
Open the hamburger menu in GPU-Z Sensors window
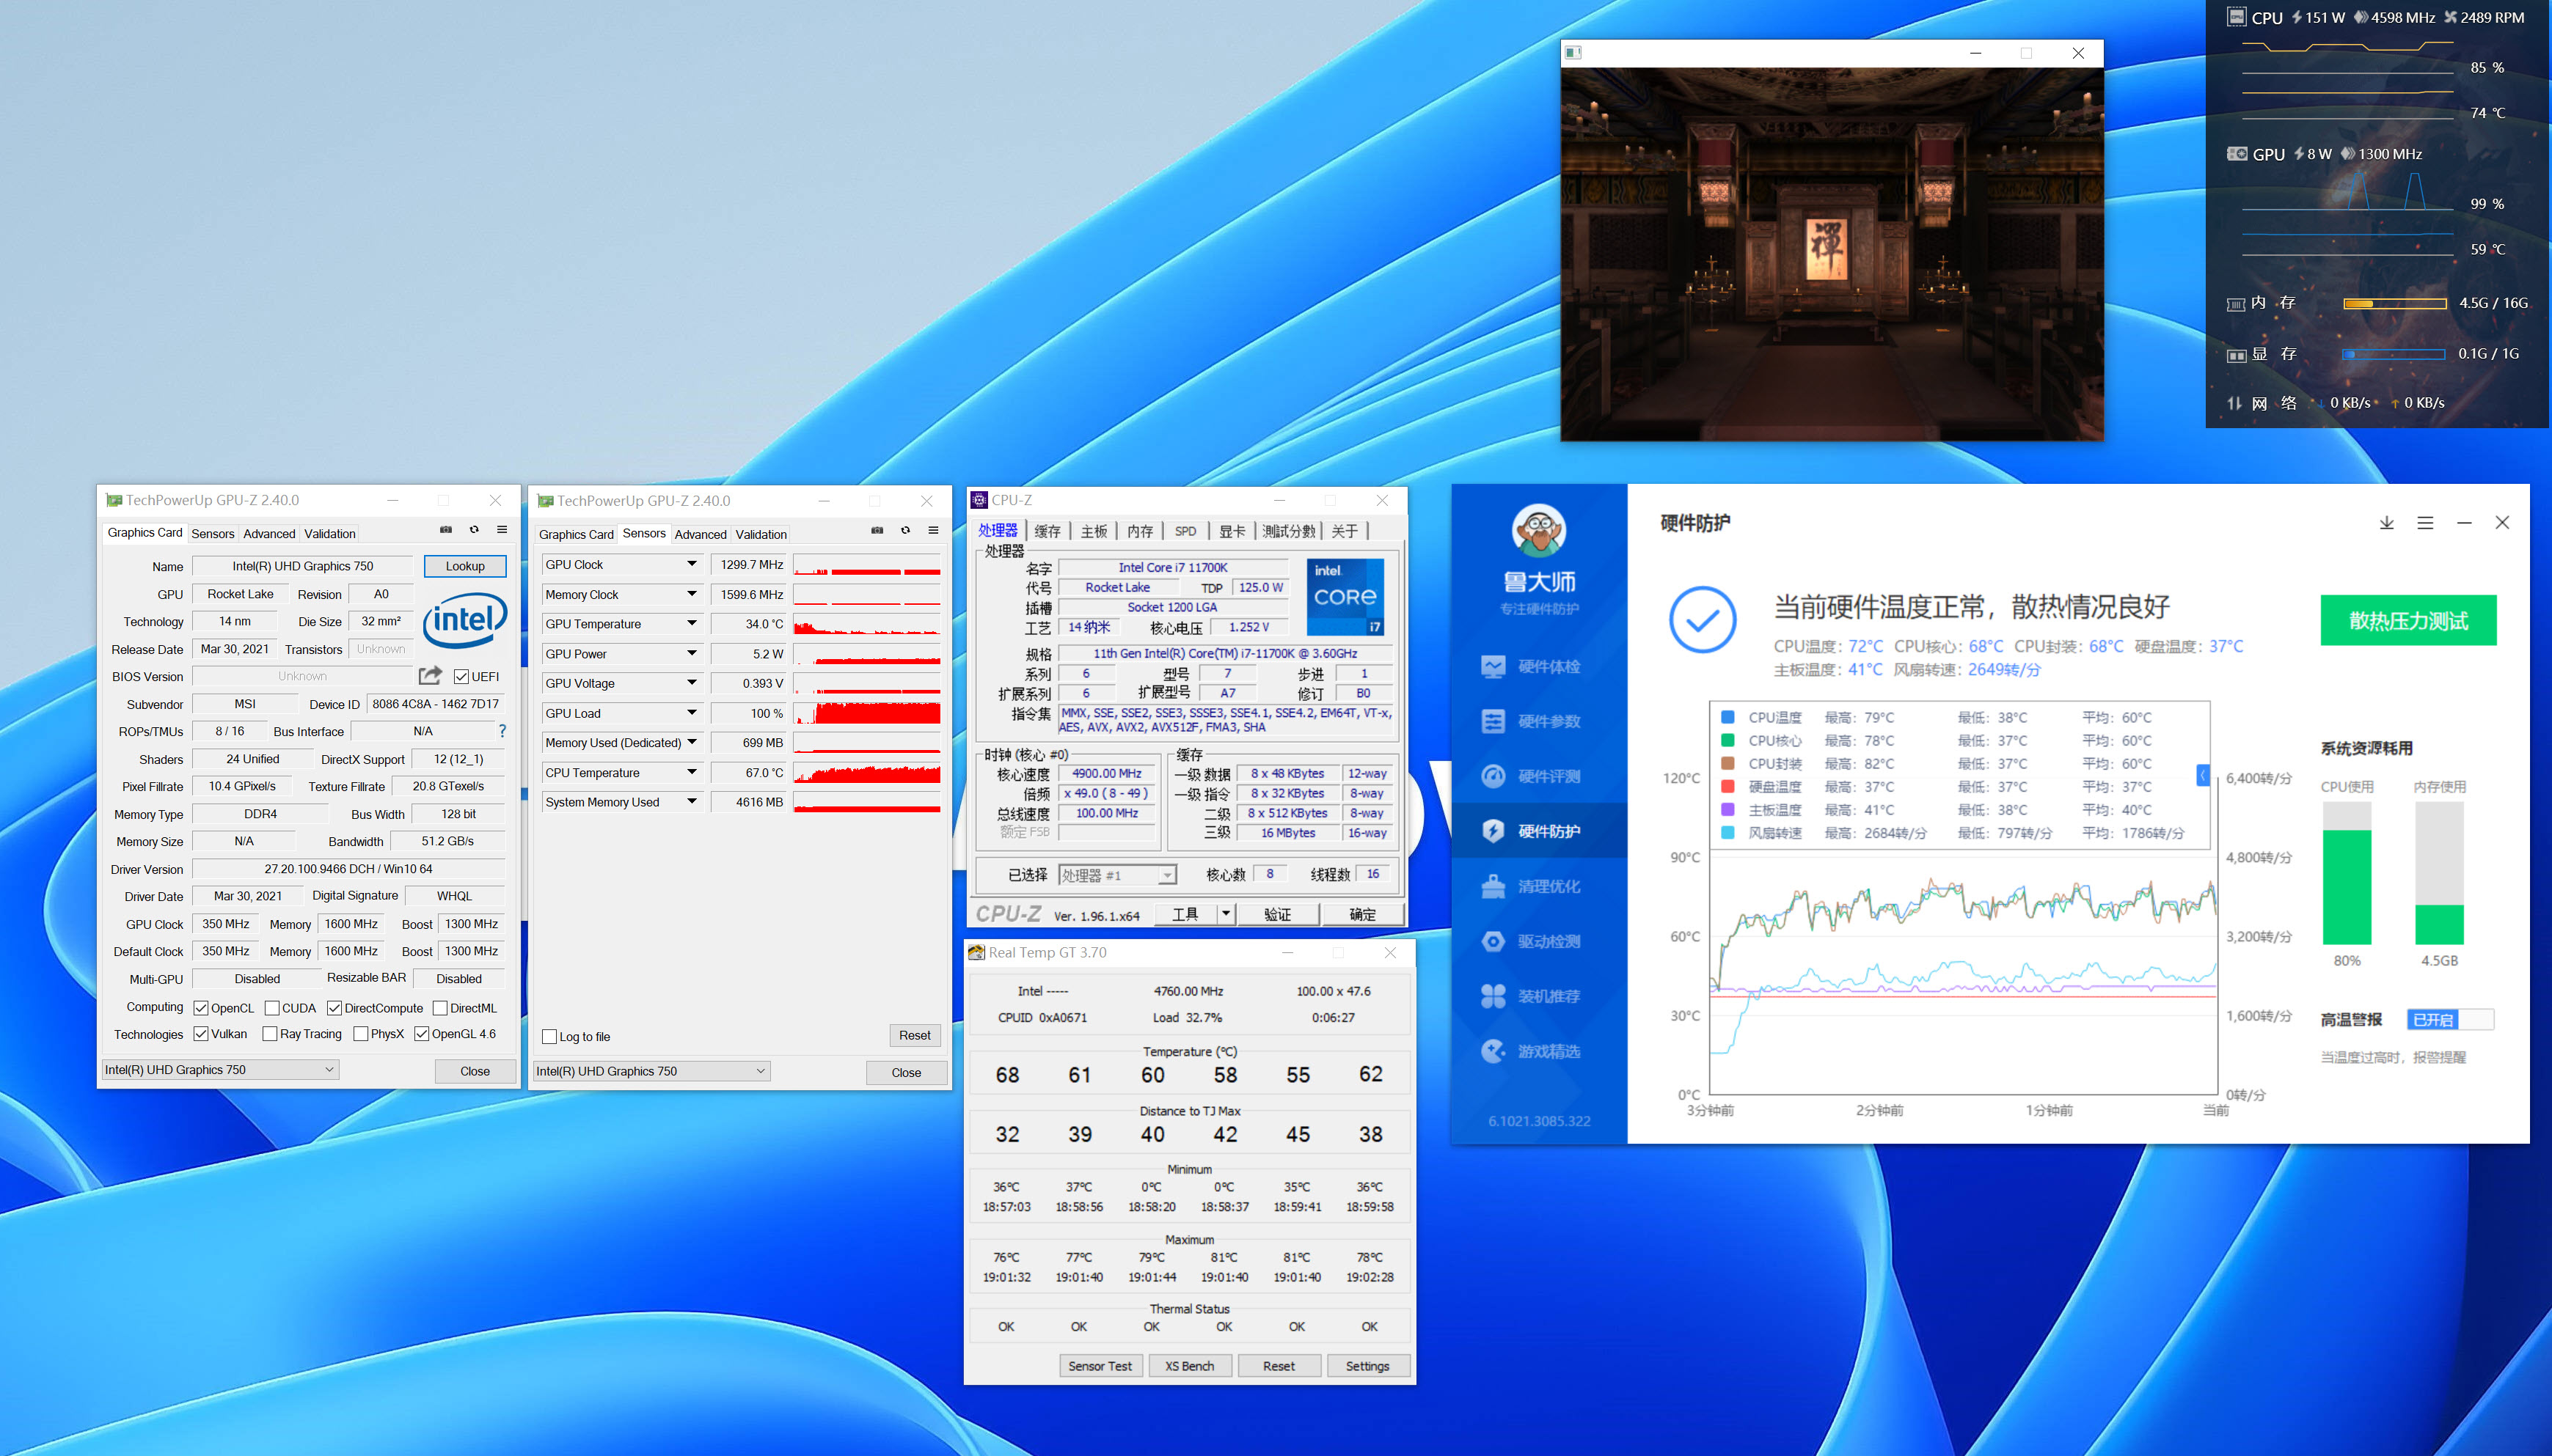(x=933, y=531)
